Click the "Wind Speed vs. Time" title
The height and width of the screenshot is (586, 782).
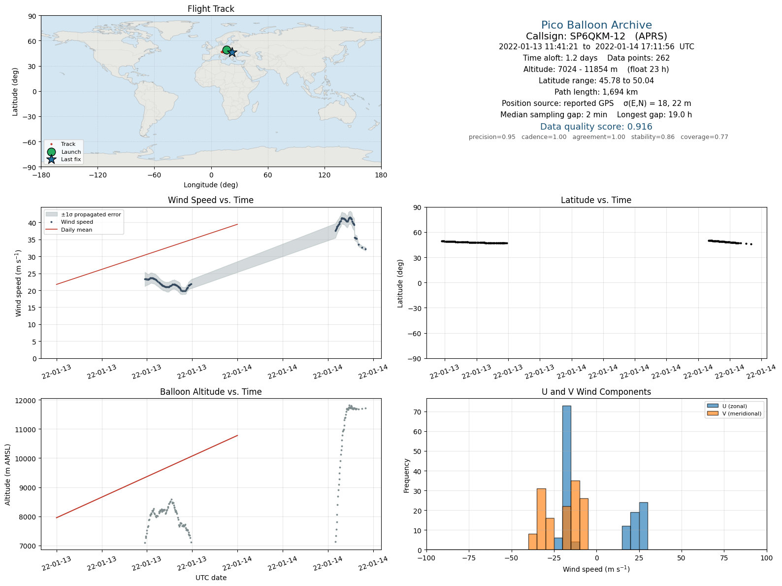[x=211, y=200]
